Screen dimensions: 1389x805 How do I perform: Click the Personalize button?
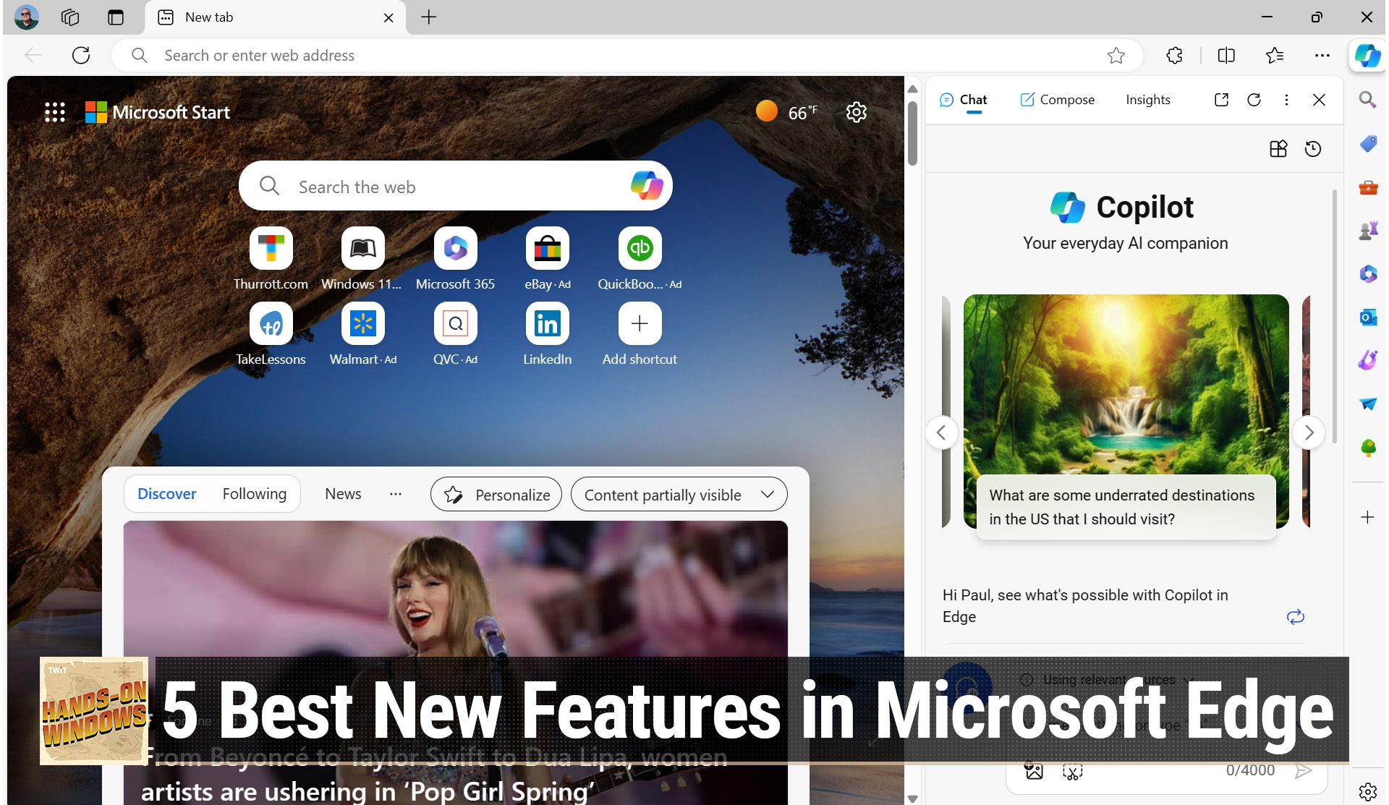point(496,495)
